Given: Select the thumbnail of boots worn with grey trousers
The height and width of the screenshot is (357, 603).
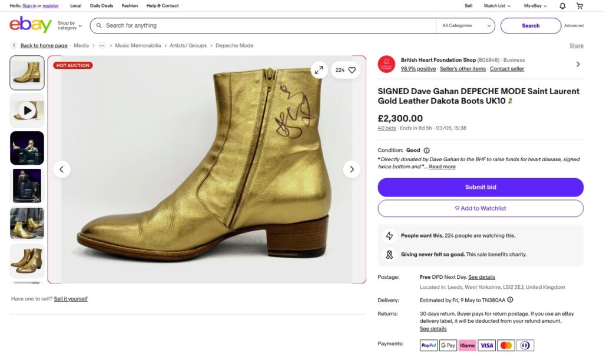Looking at the screenshot, I should [x=27, y=223].
